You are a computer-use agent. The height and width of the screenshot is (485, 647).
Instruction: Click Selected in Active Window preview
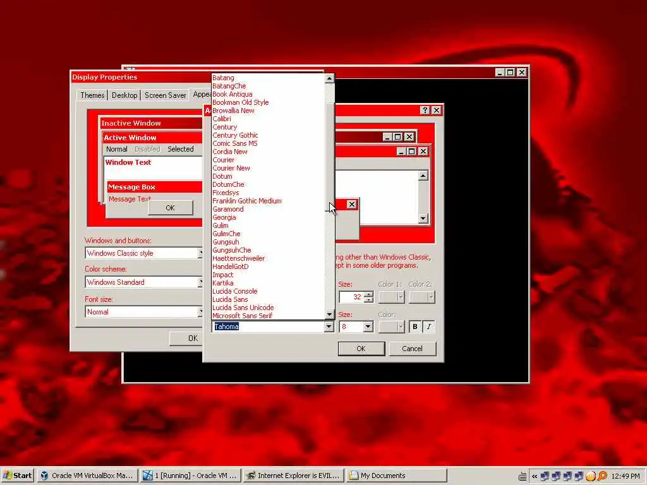(x=180, y=149)
